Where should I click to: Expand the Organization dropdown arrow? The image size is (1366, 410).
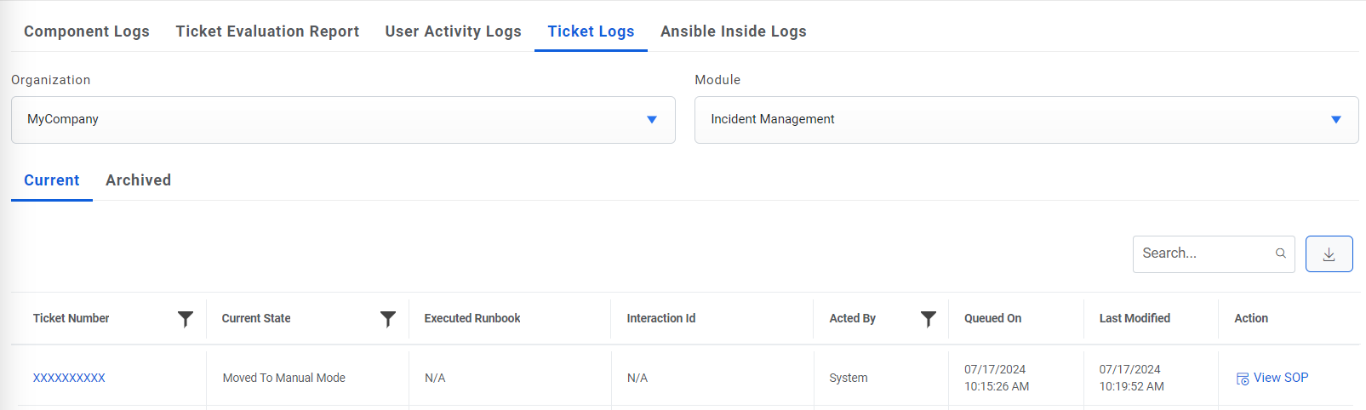click(x=651, y=120)
